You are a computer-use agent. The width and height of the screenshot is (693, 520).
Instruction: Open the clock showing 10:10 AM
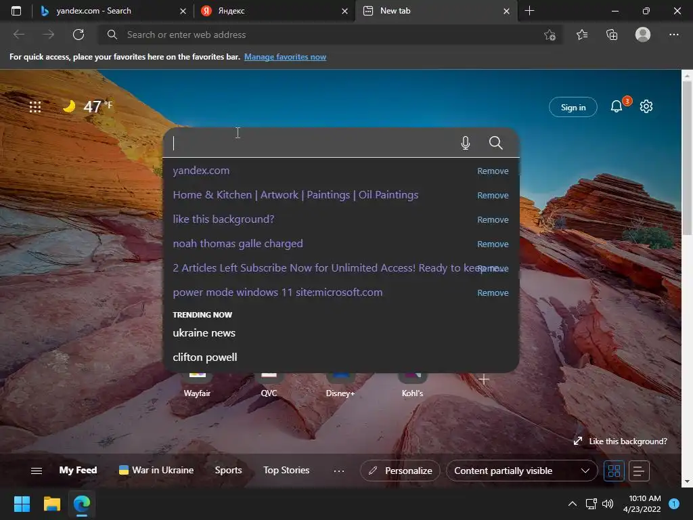coord(642,504)
